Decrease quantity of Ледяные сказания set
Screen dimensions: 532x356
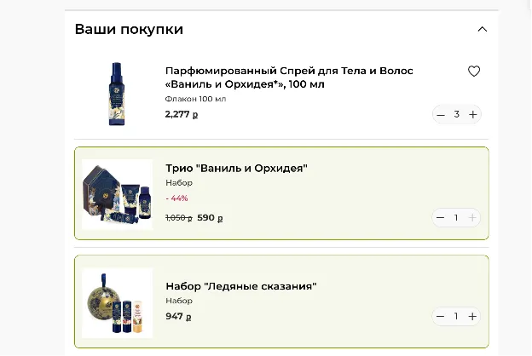[x=440, y=317]
